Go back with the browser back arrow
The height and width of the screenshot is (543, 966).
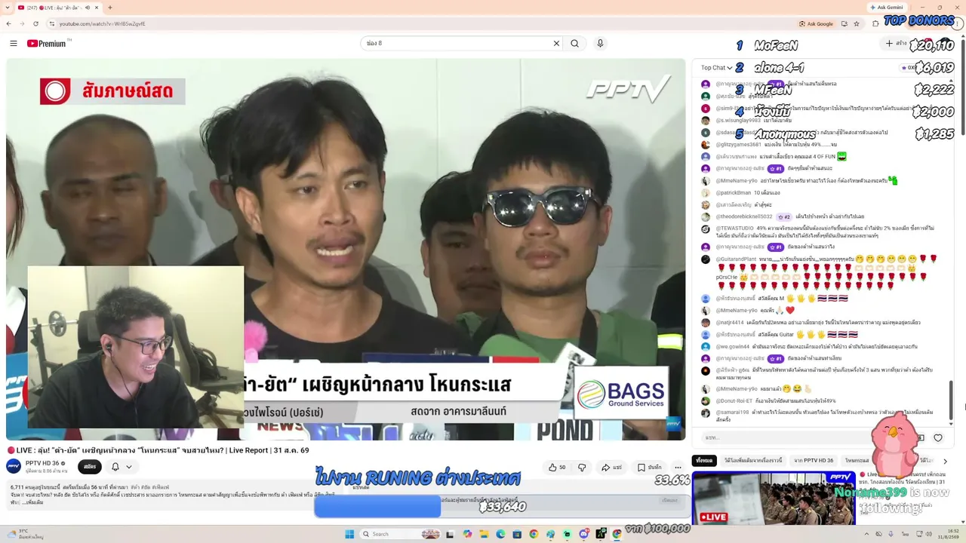tap(8, 23)
